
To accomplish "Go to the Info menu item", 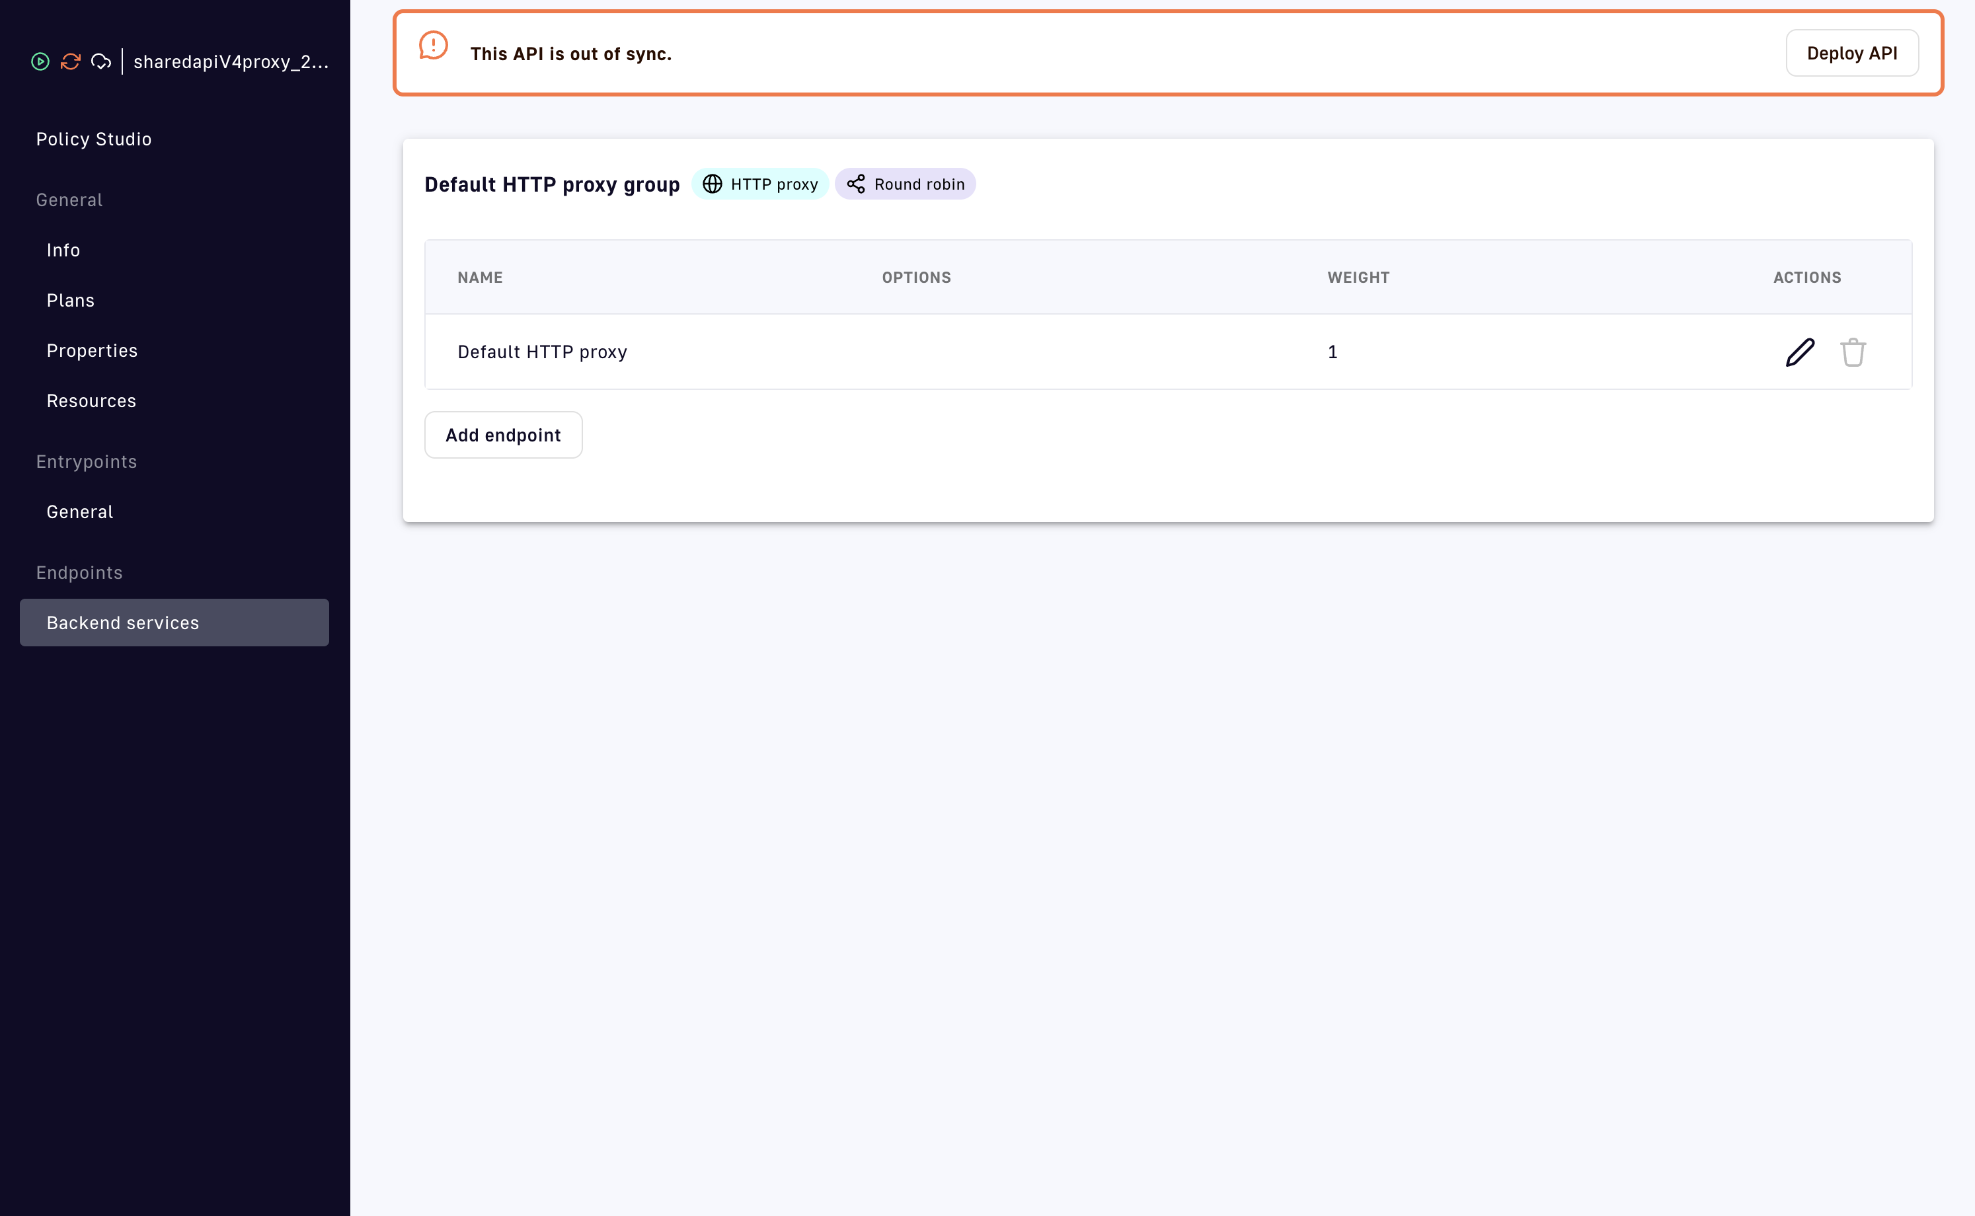I will coord(63,250).
